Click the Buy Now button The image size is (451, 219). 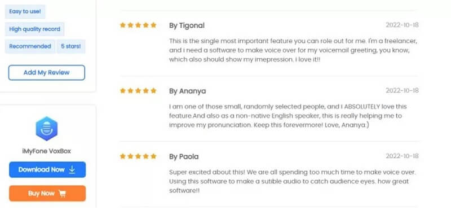47,194
